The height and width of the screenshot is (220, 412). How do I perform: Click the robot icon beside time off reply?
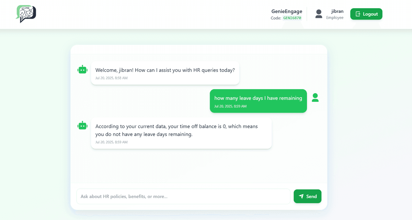click(82, 125)
